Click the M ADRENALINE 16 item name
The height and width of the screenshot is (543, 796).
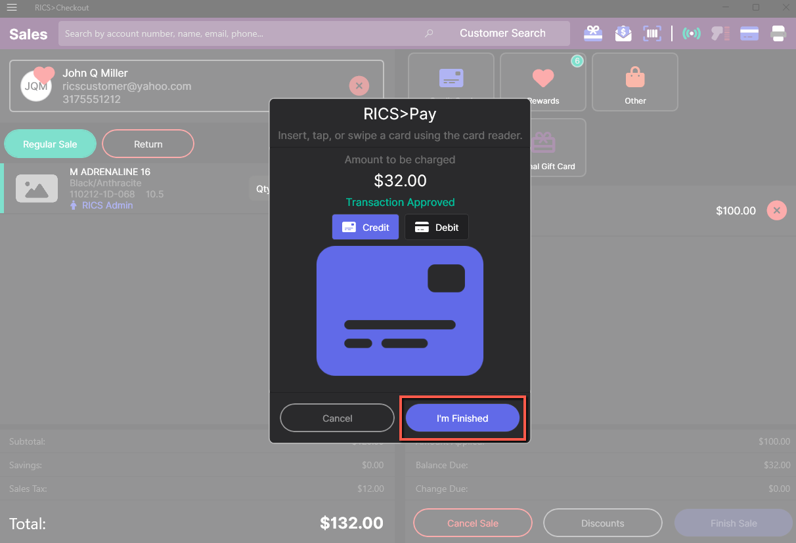click(110, 172)
